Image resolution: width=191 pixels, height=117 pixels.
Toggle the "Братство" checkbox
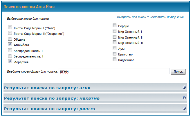click(x=115, y=54)
